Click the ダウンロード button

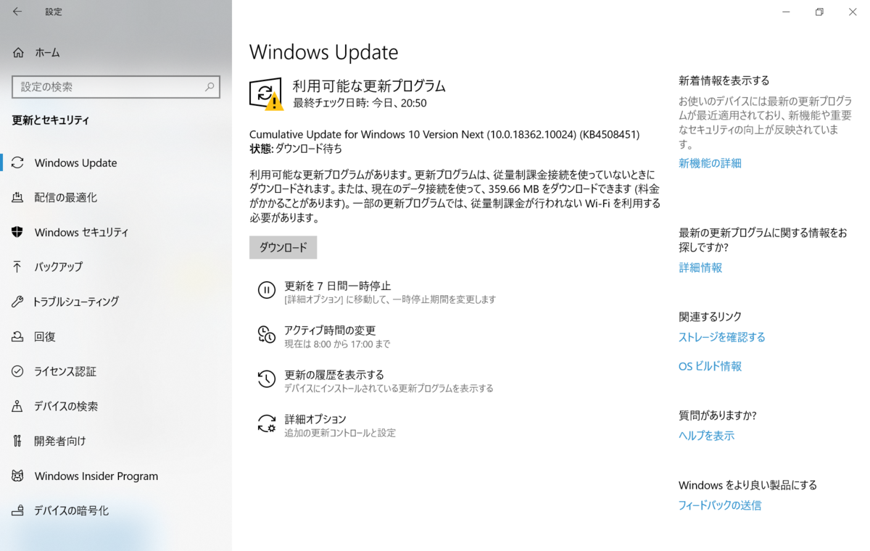283,247
